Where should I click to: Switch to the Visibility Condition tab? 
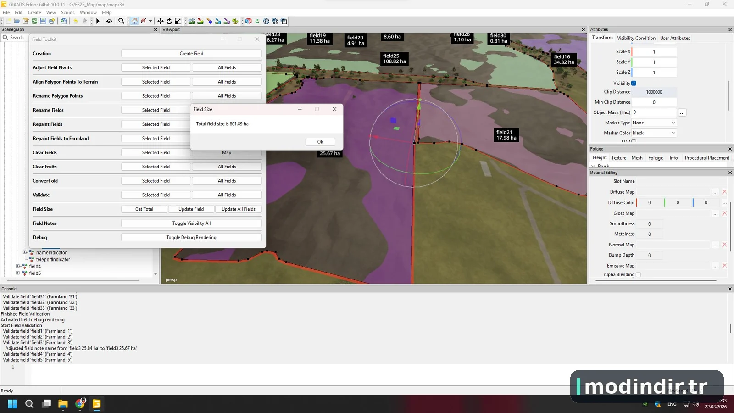coord(636,38)
